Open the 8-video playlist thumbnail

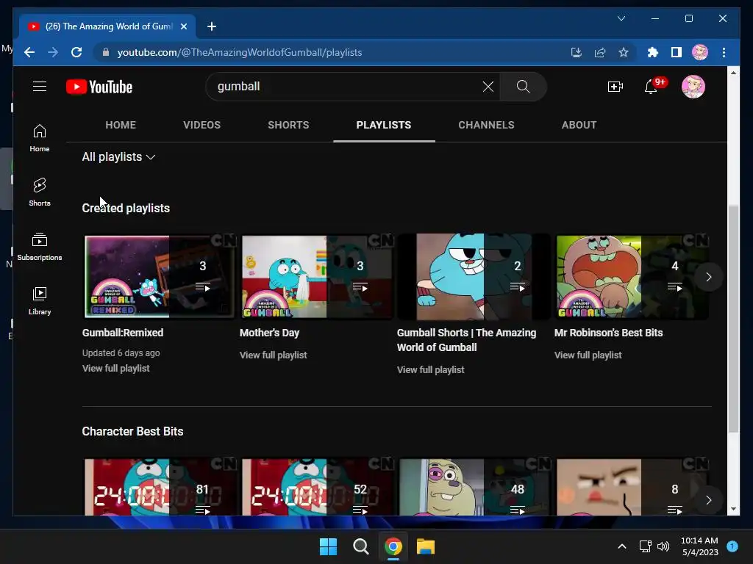(x=632, y=487)
